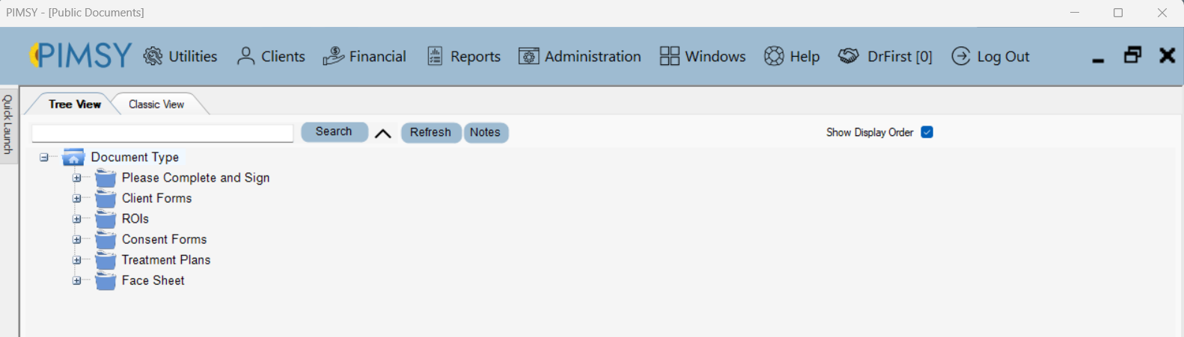The height and width of the screenshot is (337, 1184).
Task: Switch to the Tree View tab
Action: pos(74,104)
